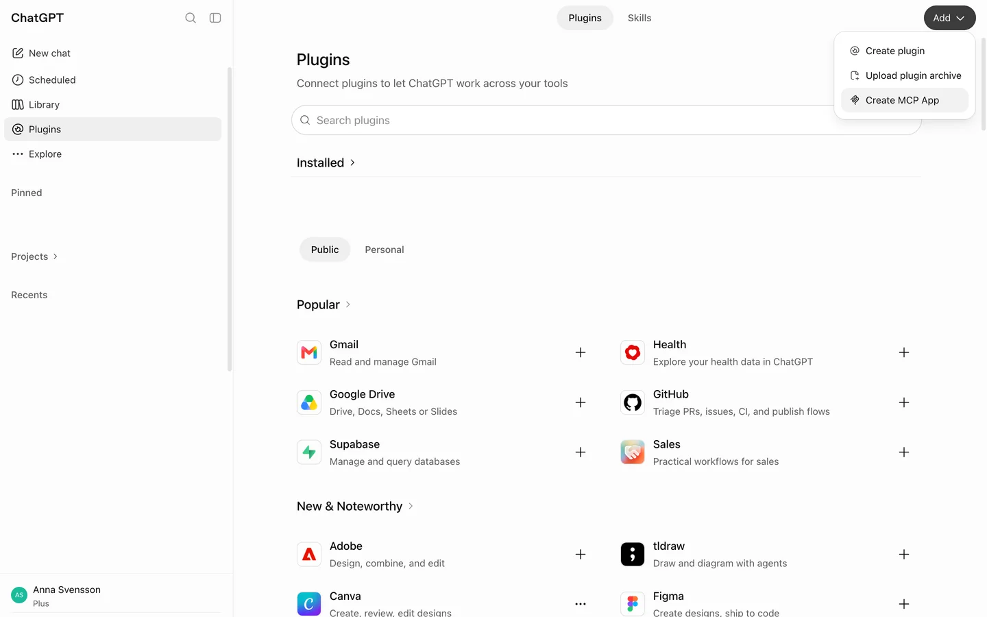Open the Google Drive plugin title
The width and height of the screenshot is (987, 617).
tap(362, 394)
